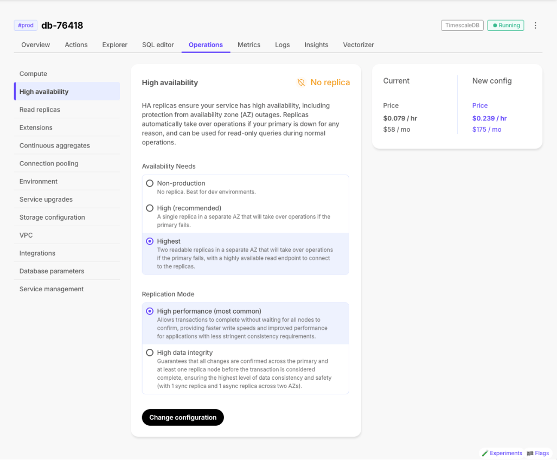Click the New config Price link
The height and width of the screenshot is (460, 557).
[480, 106]
